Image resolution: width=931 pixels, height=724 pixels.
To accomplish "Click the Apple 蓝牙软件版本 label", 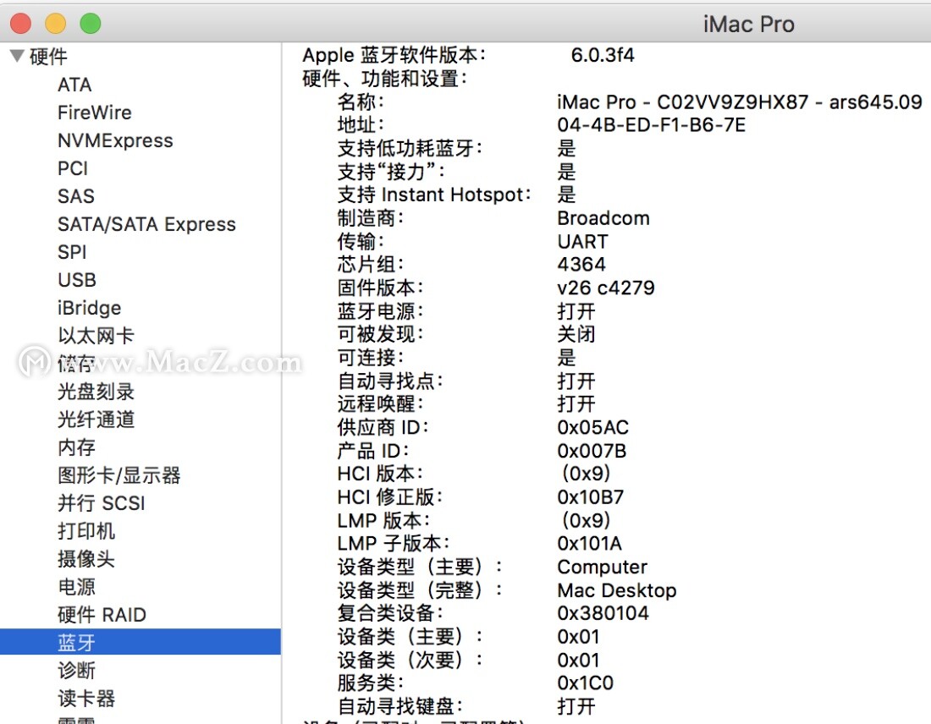I will [x=394, y=55].
